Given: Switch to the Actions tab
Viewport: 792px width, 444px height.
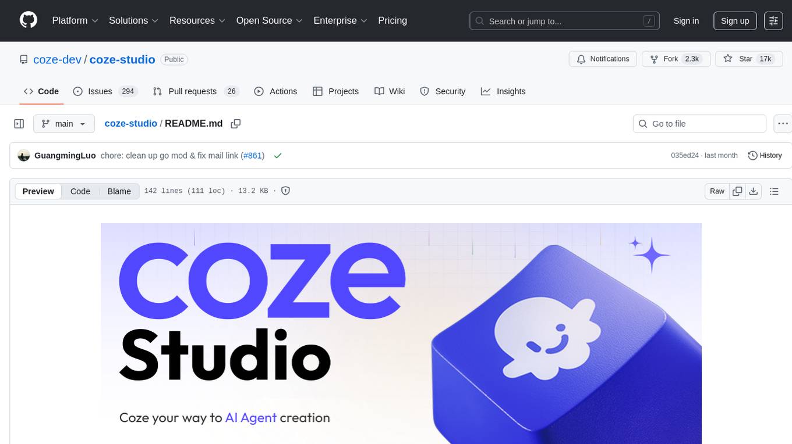Looking at the screenshot, I should [276, 91].
